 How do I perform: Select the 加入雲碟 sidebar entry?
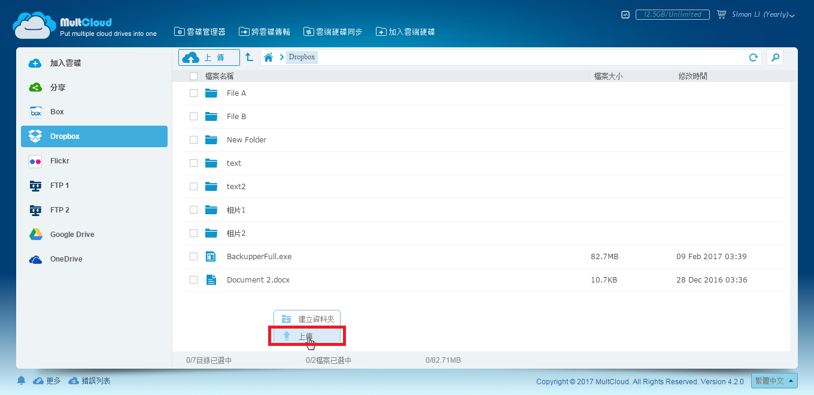click(x=94, y=63)
